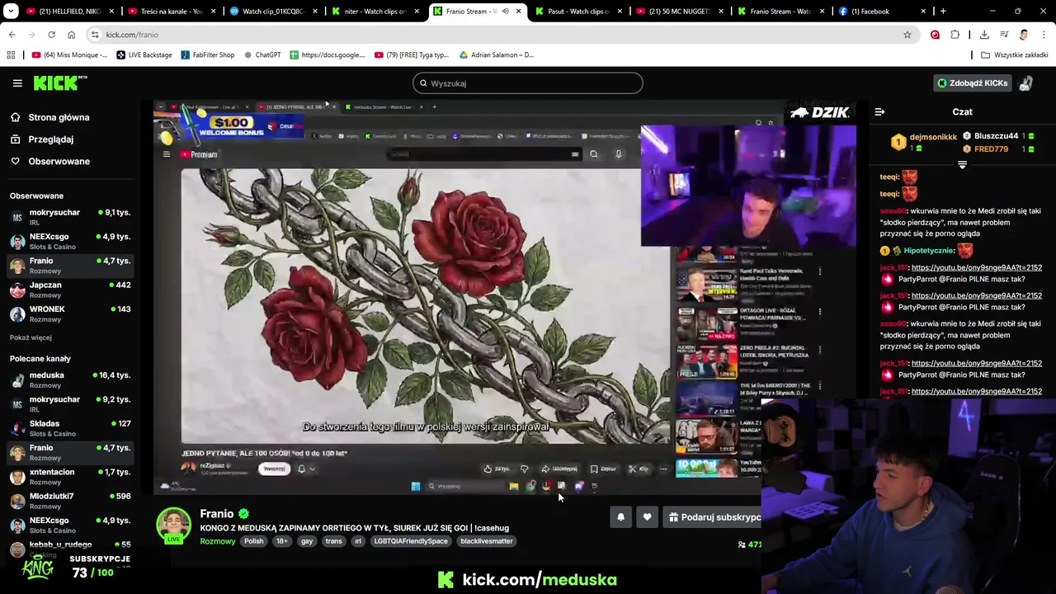1056x594 pixels.
Task: Switch to 50 MC NUGGETS tab
Action: pyautogui.click(x=681, y=12)
